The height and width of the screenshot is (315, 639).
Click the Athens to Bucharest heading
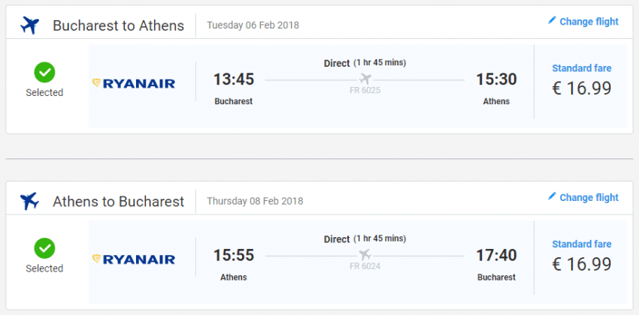(x=118, y=201)
